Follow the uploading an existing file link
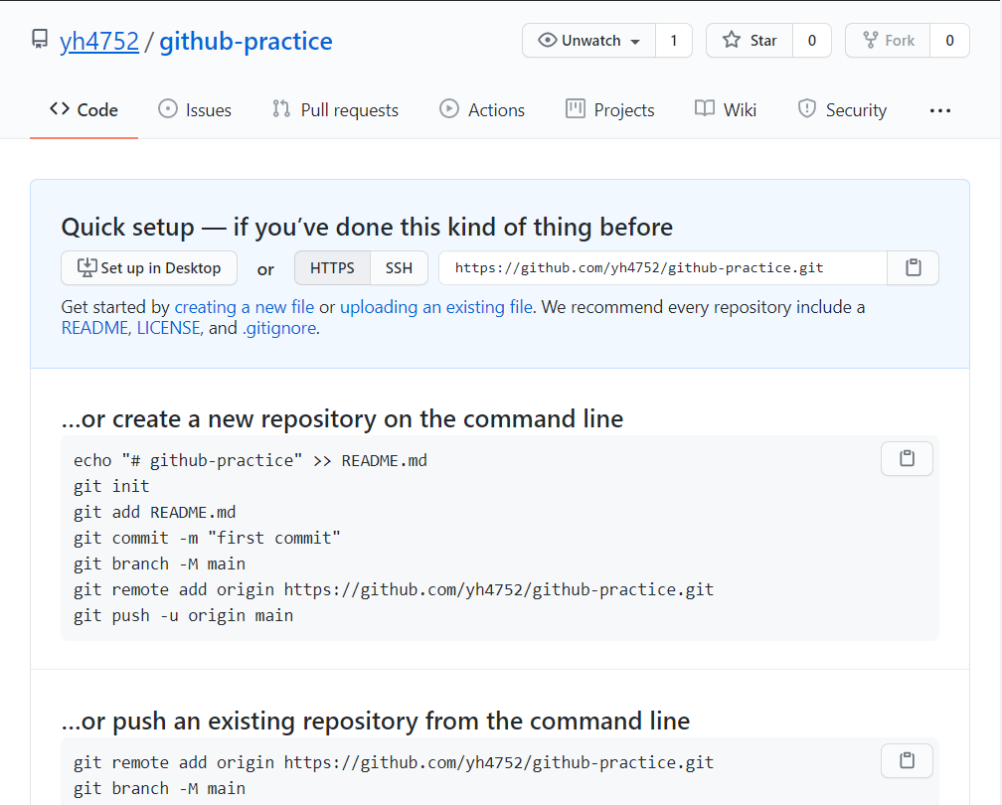 [x=436, y=307]
